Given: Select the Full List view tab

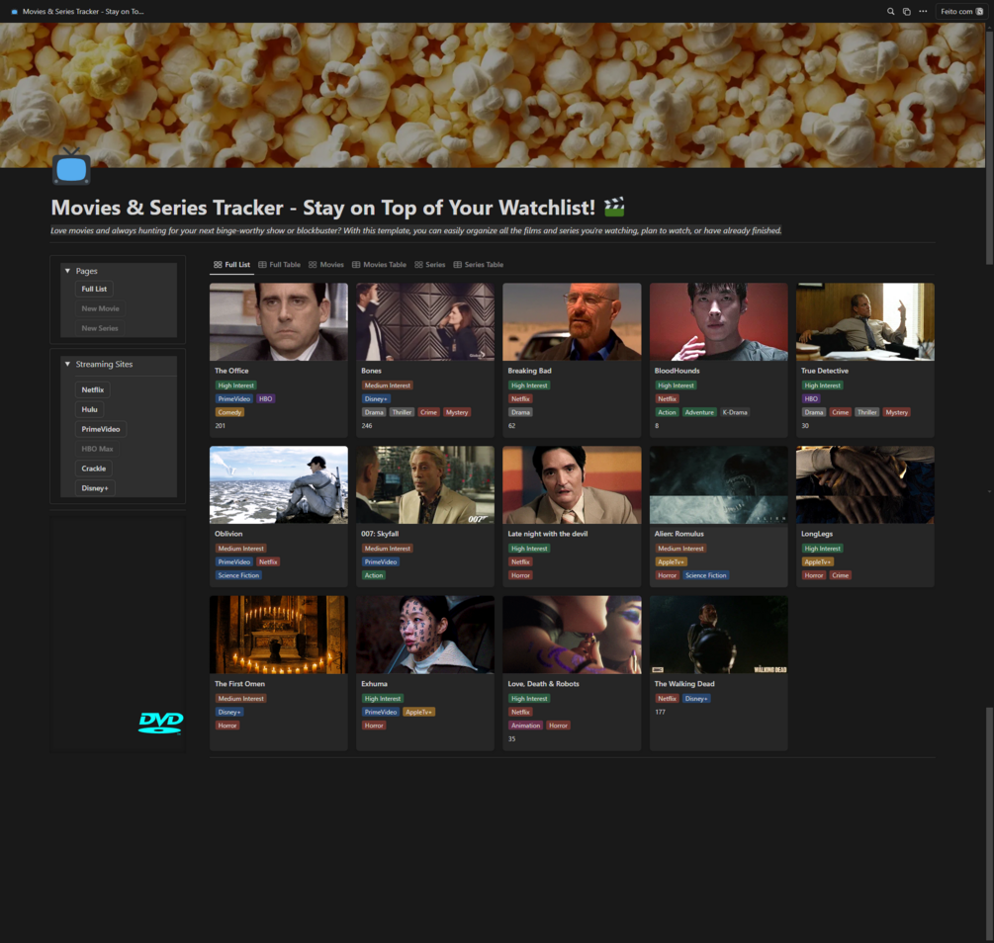Looking at the screenshot, I should (x=232, y=264).
